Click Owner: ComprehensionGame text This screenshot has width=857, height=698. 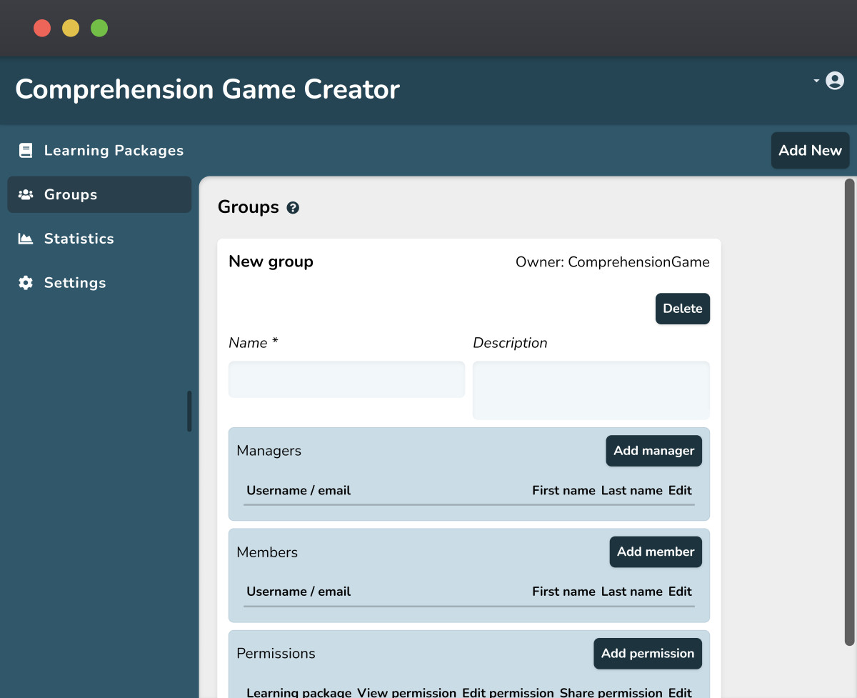[613, 262]
